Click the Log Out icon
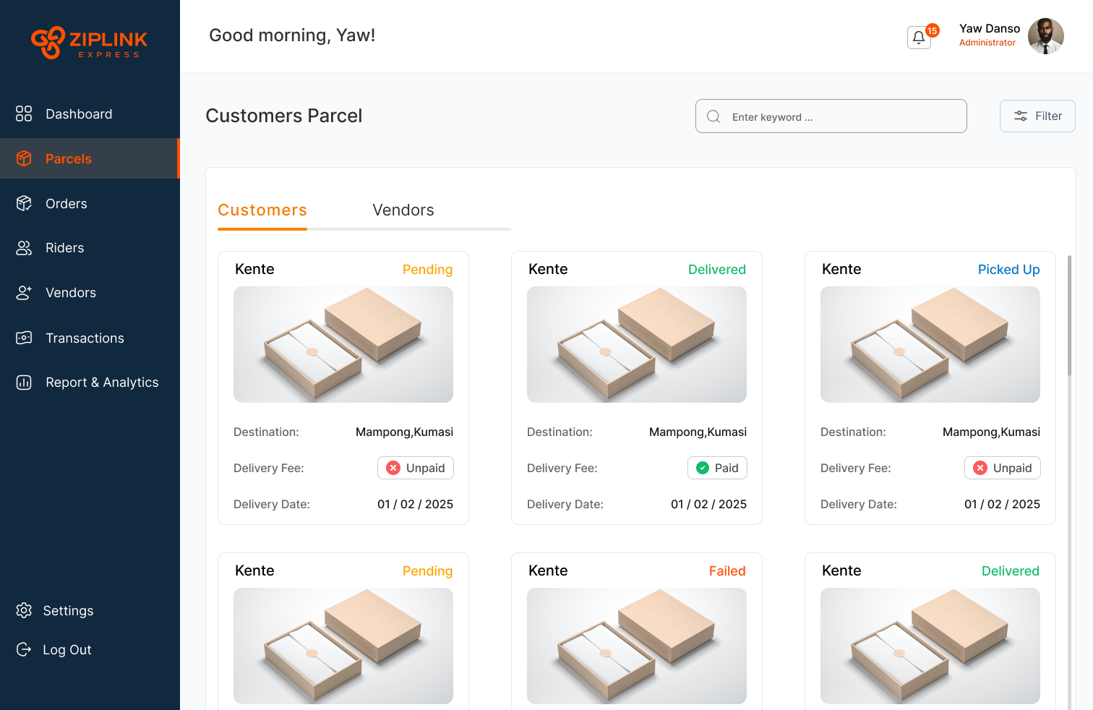The height and width of the screenshot is (710, 1093). pos(24,649)
